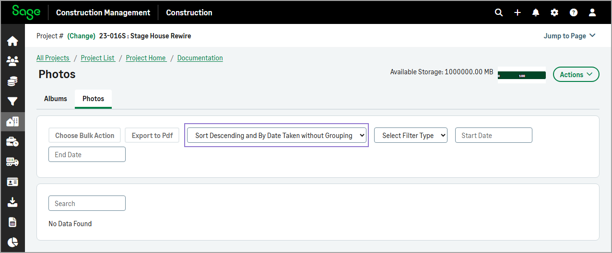Follow the Project Home breadcrumb link

tap(146, 58)
